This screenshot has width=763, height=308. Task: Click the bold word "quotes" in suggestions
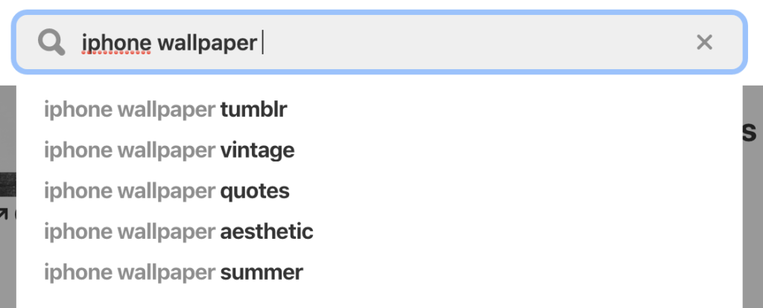click(255, 191)
